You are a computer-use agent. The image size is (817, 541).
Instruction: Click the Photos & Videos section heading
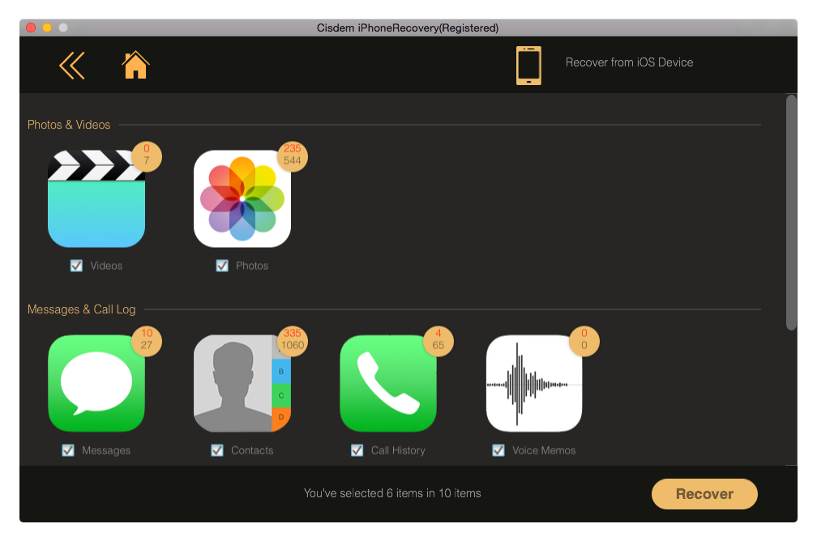[69, 125]
